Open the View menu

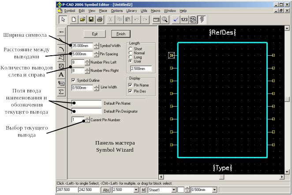coord(92,11)
